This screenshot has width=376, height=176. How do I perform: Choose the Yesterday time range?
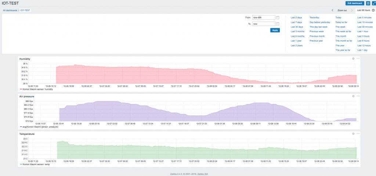click(314, 17)
